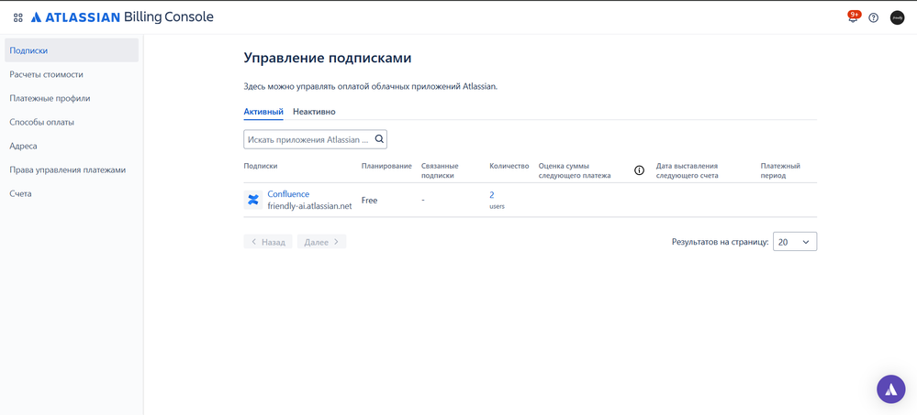
Task: Open the results per page dropdown
Action: pyautogui.click(x=795, y=242)
